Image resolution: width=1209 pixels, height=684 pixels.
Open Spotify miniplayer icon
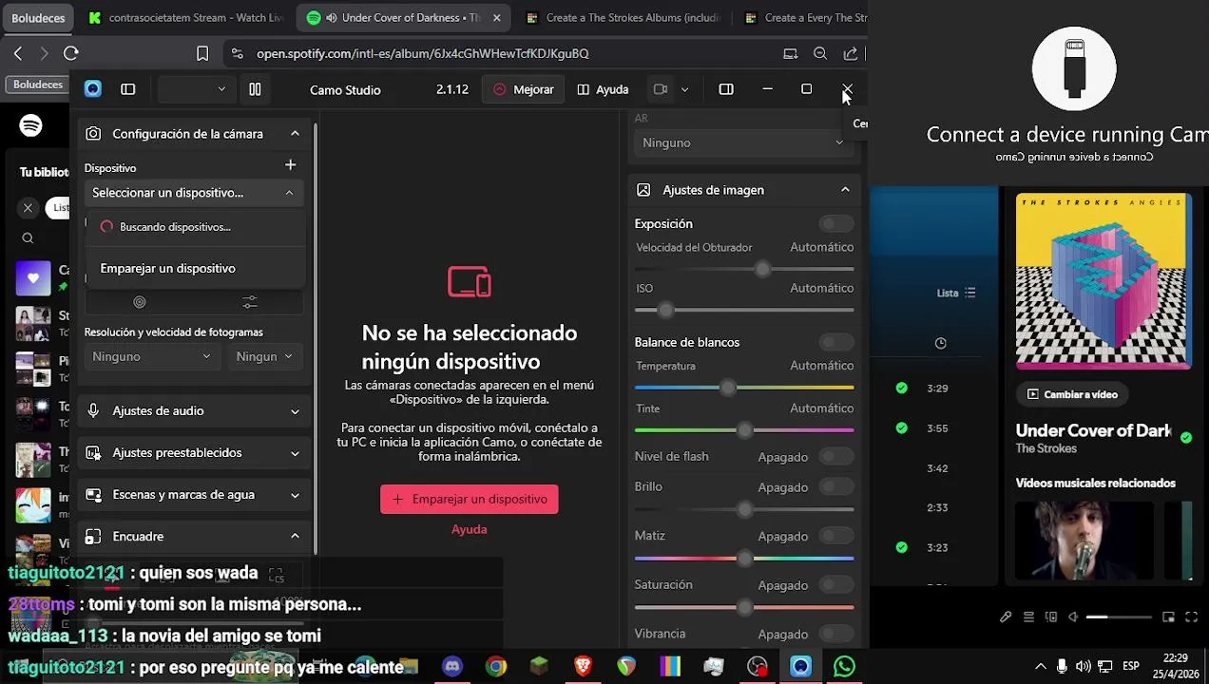pos(1169,617)
